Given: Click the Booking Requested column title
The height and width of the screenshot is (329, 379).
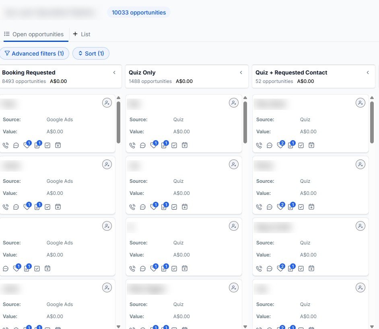Looking at the screenshot, I should click(x=29, y=72).
